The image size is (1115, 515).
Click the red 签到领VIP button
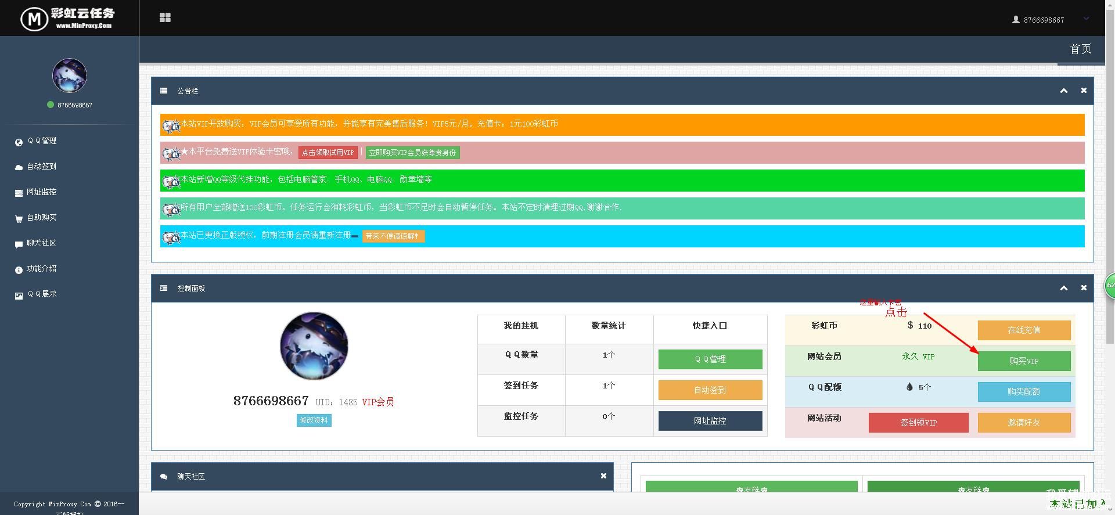(918, 423)
